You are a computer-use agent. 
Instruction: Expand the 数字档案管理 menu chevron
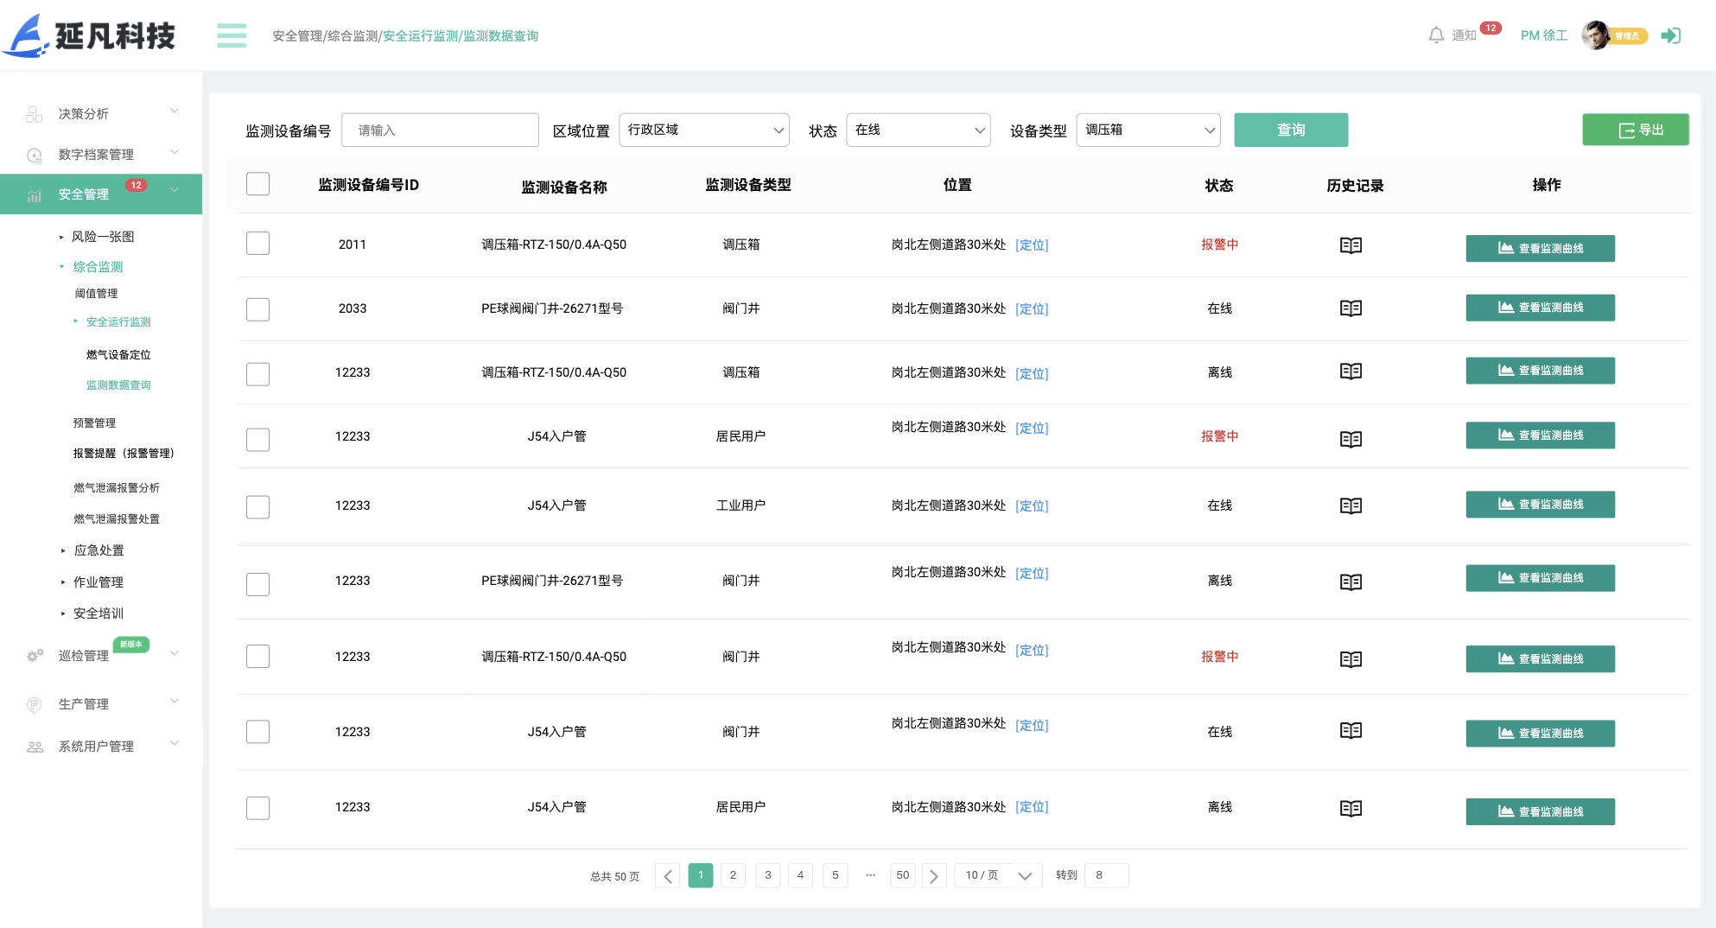175,152
